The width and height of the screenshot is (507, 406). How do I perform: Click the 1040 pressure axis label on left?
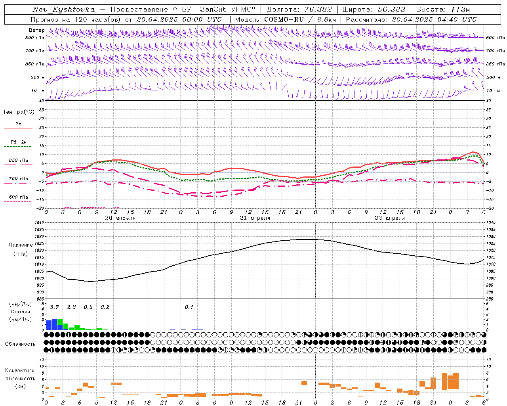(x=38, y=223)
